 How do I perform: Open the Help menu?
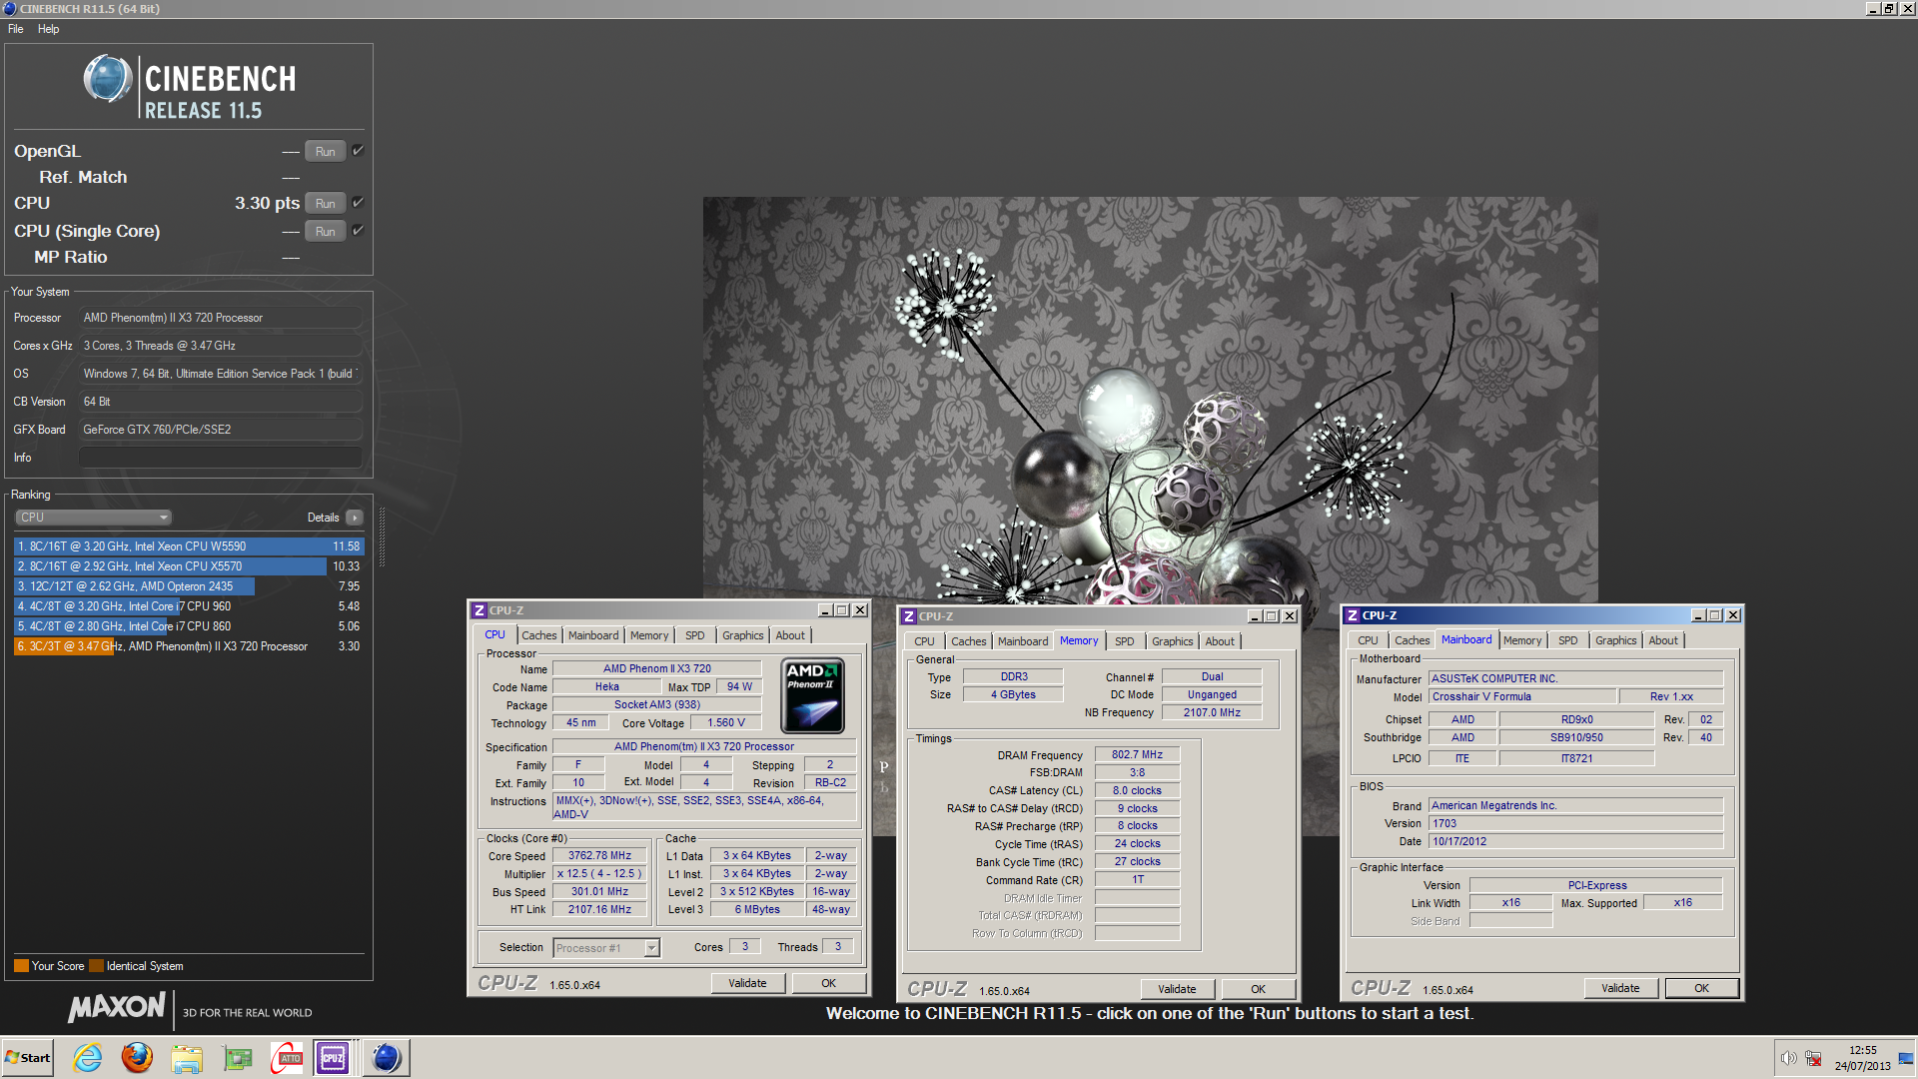pyautogui.click(x=48, y=29)
